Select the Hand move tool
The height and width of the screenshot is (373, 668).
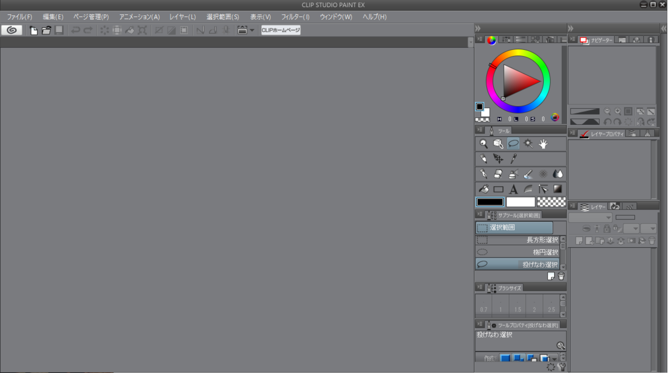point(543,144)
